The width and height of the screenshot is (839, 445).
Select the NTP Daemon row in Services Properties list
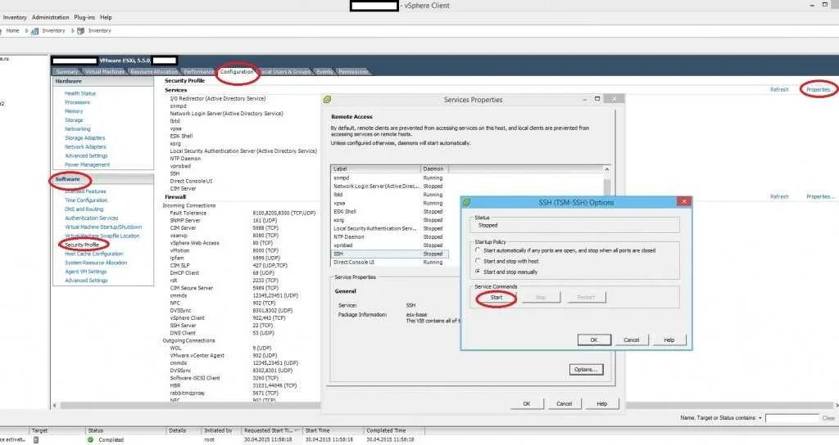tap(389, 237)
